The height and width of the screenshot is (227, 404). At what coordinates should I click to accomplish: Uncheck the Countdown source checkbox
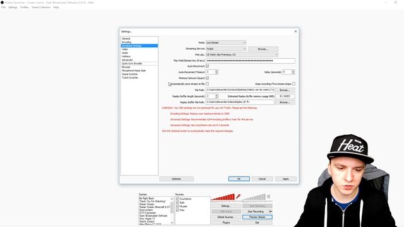pyautogui.click(x=177, y=199)
